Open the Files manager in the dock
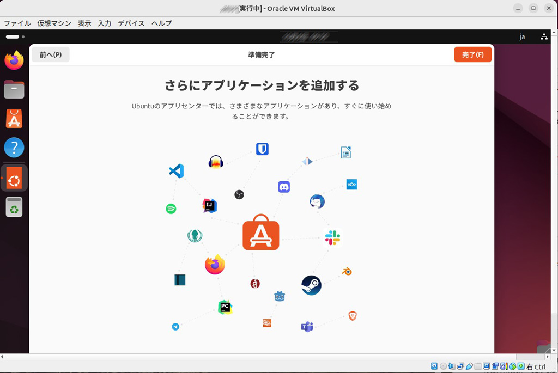Viewport: 558px width, 373px height. click(14, 89)
